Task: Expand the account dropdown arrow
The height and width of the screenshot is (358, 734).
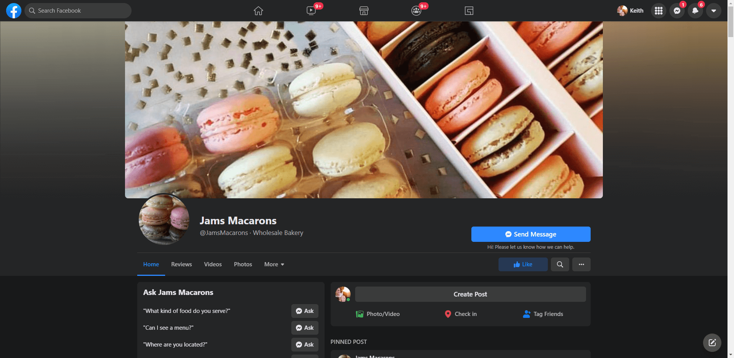Action: click(x=713, y=11)
